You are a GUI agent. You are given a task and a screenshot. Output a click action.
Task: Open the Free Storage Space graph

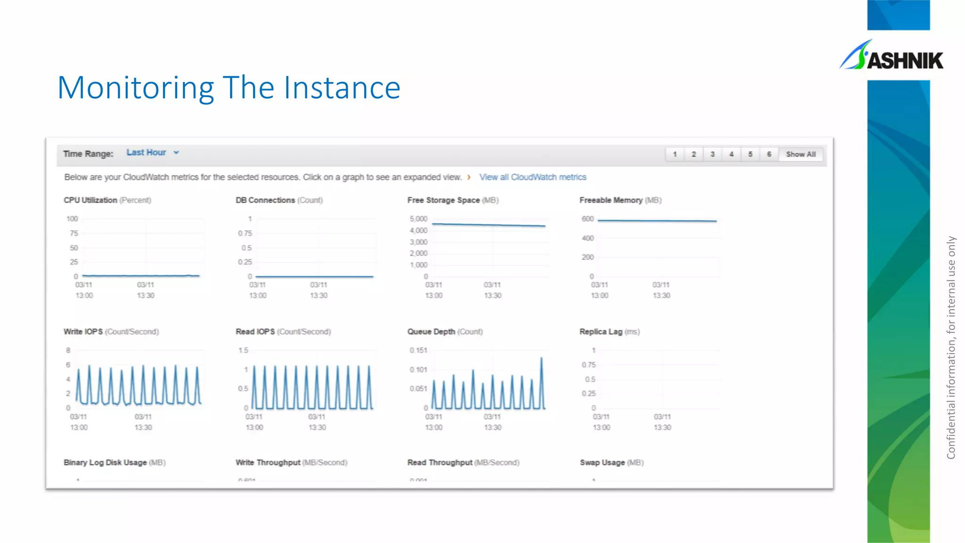pyautogui.click(x=480, y=257)
